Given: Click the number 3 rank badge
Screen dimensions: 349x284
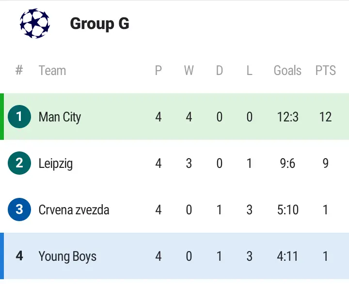Looking at the screenshot, I should pos(19,209).
